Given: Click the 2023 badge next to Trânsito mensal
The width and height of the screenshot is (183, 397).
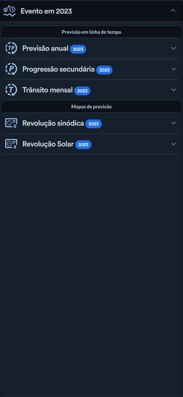Looking at the screenshot, I should click(x=82, y=91).
